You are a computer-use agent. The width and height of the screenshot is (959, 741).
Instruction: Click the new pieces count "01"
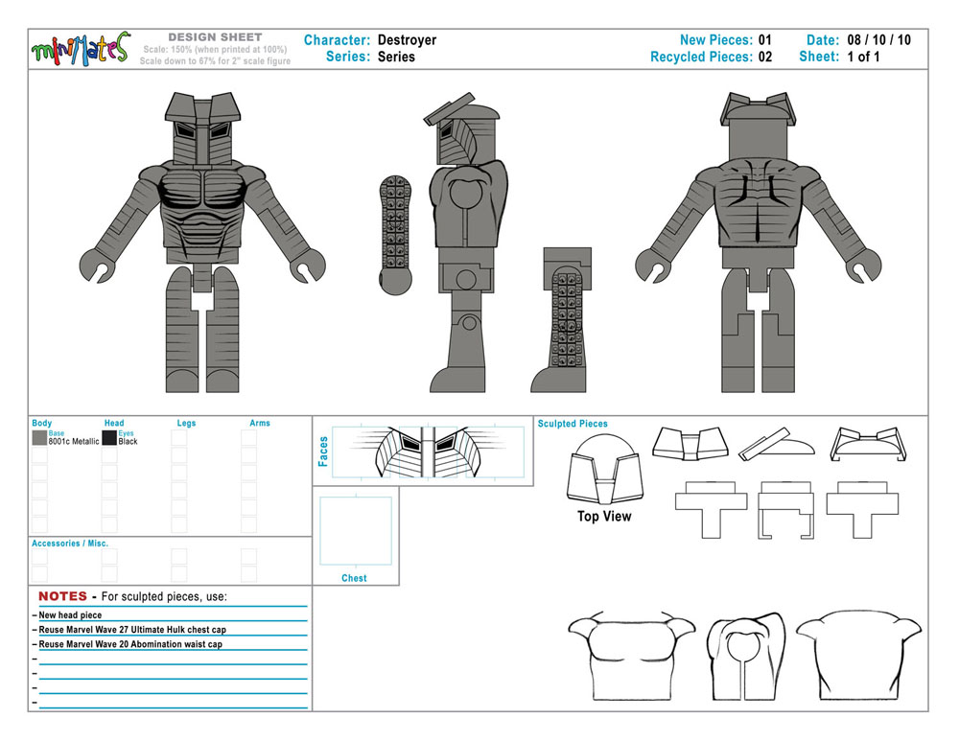[x=765, y=40]
